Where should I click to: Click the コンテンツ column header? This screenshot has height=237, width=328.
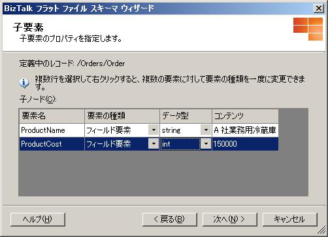245,116
